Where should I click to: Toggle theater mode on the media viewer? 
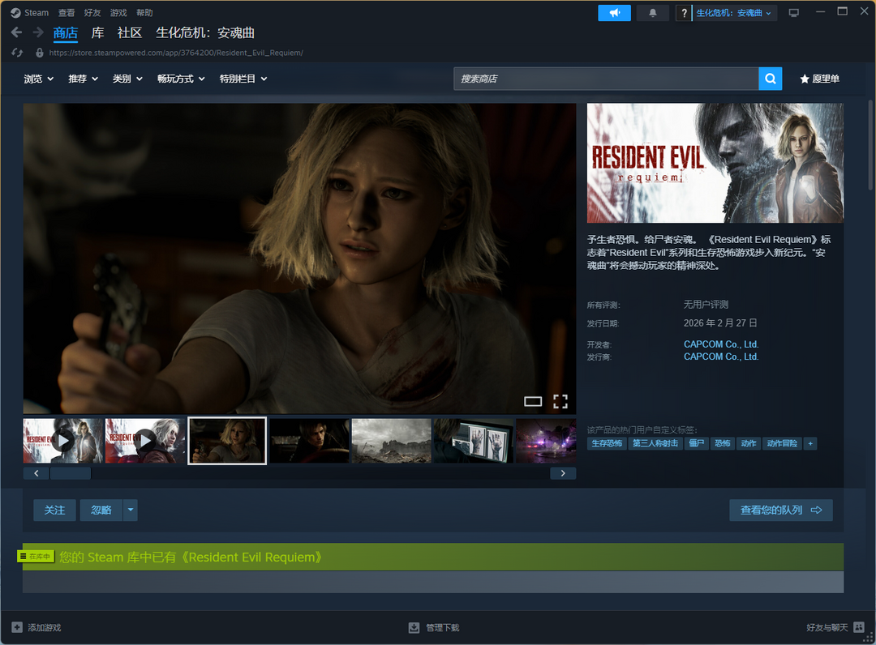(x=533, y=401)
